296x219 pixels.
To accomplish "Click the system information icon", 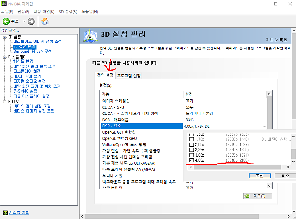I will pos(6,212).
